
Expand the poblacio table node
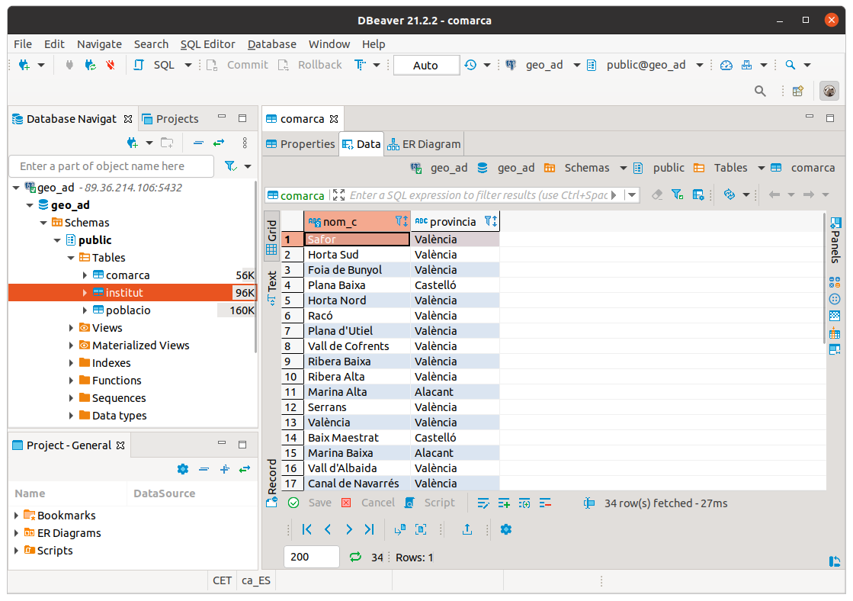[x=85, y=310]
